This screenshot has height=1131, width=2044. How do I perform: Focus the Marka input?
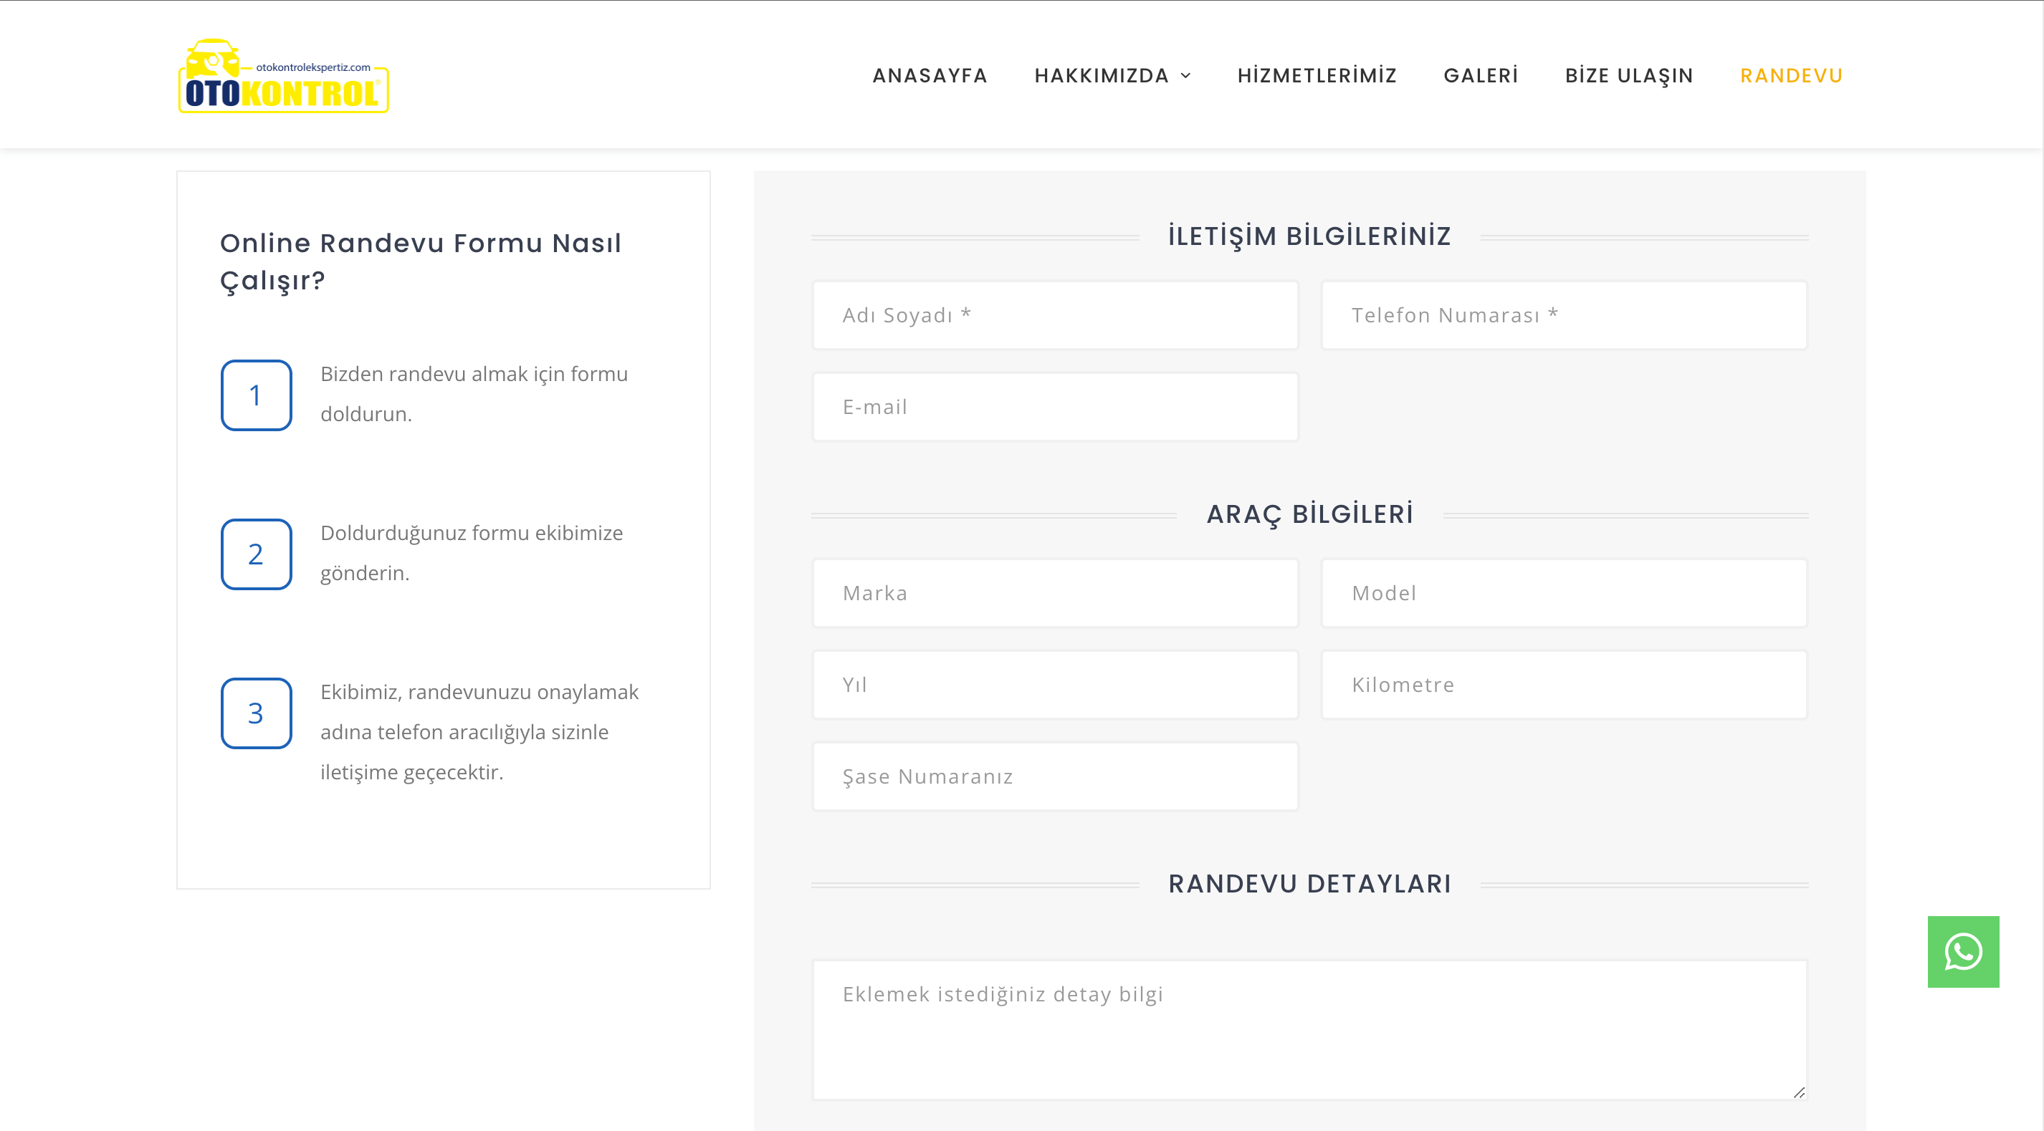[x=1054, y=592]
